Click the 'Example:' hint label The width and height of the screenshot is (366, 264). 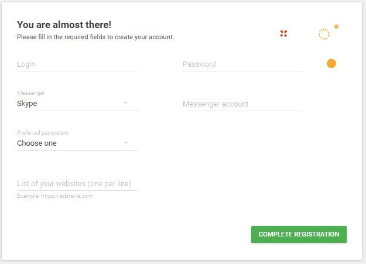coord(29,196)
